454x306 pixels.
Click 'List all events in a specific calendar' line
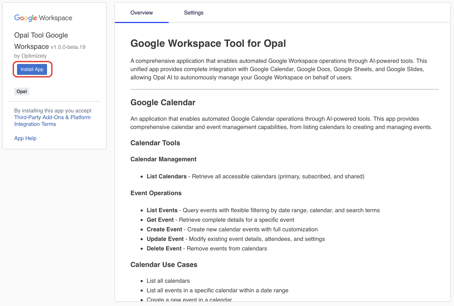(217, 290)
